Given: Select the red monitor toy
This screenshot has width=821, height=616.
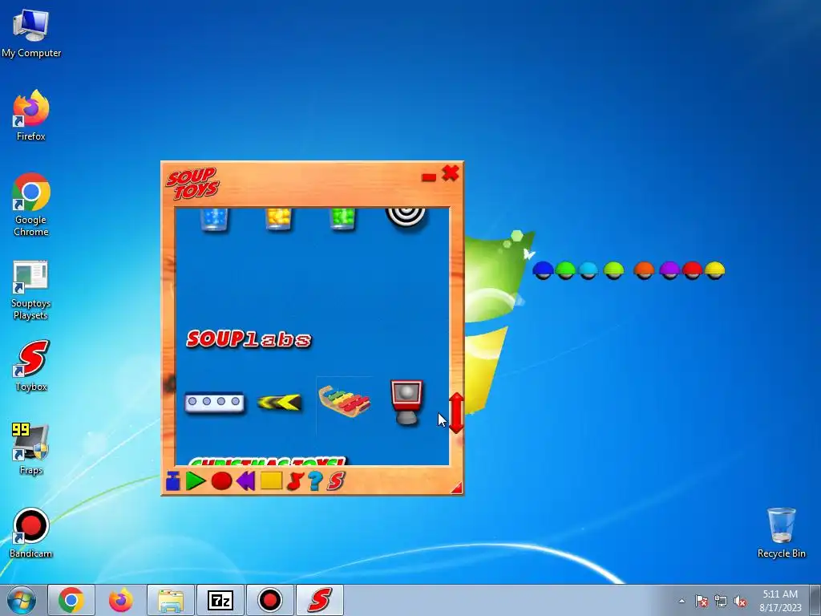Looking at the screenshot, I should tap(406, 403).
